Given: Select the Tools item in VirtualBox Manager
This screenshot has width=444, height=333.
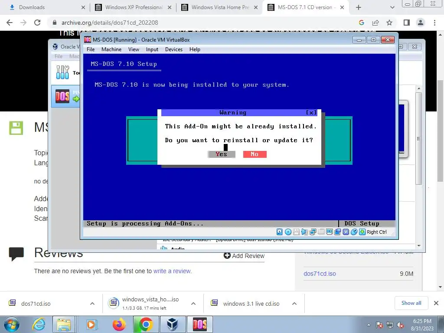Looking at the screenshot, I should [x=66, y=72].
